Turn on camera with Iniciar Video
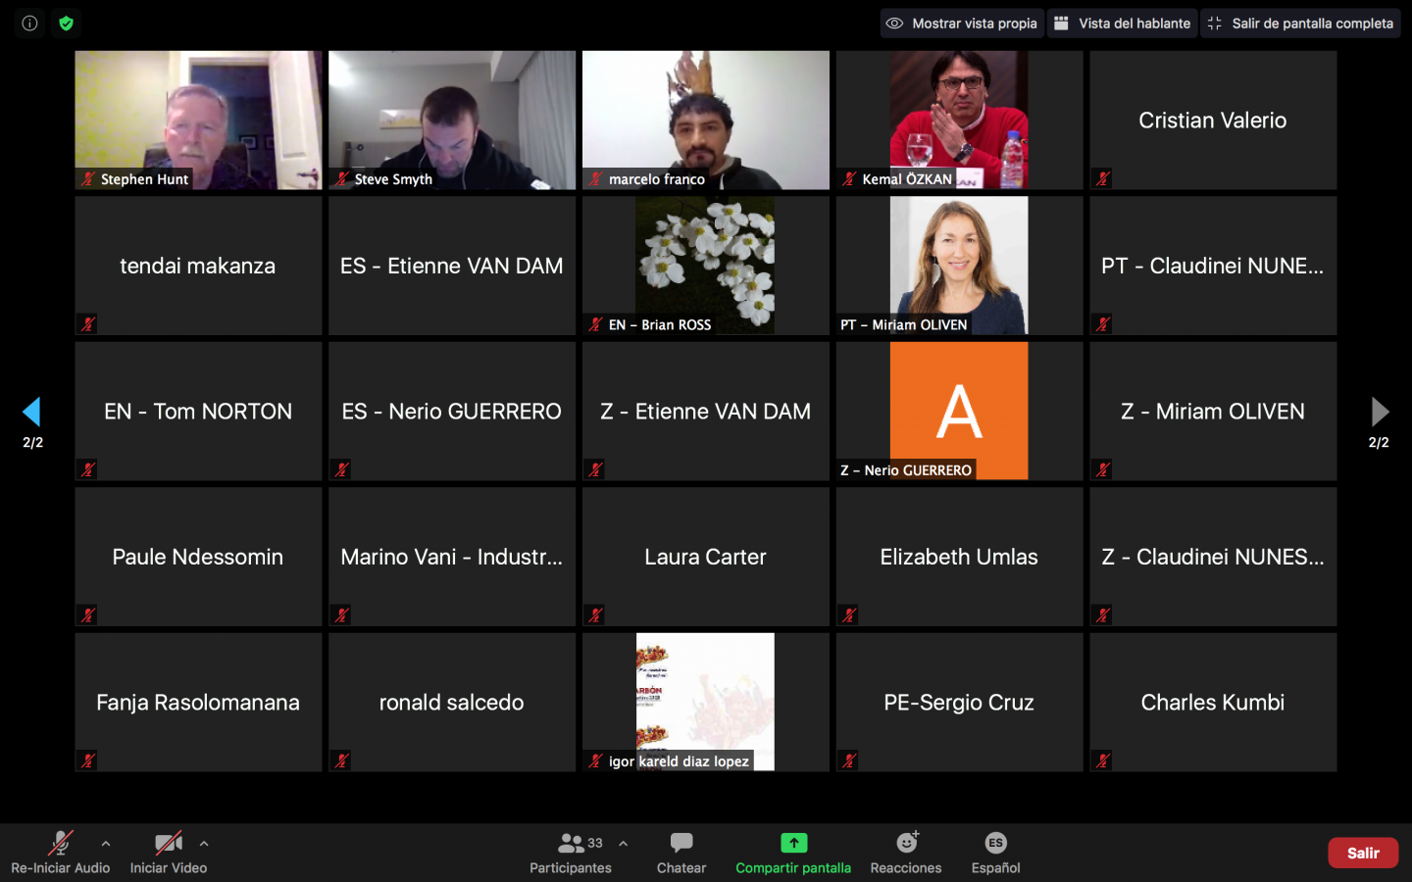This screenshot has height=882, width=1412. [x=168, y=853]
